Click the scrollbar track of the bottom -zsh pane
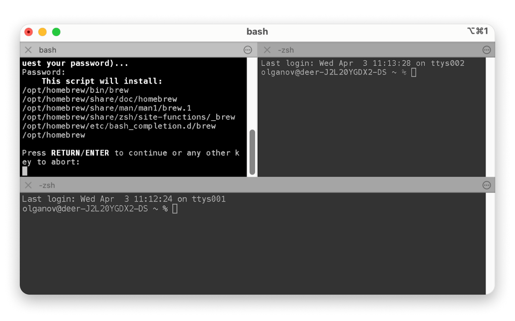 [x=490, y=244]
